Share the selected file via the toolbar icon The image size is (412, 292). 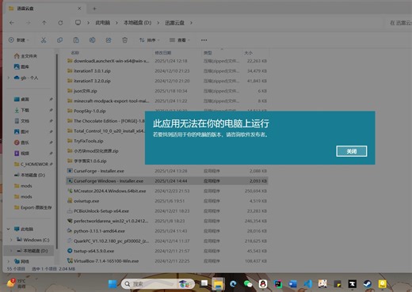click(x=109, y=40)
